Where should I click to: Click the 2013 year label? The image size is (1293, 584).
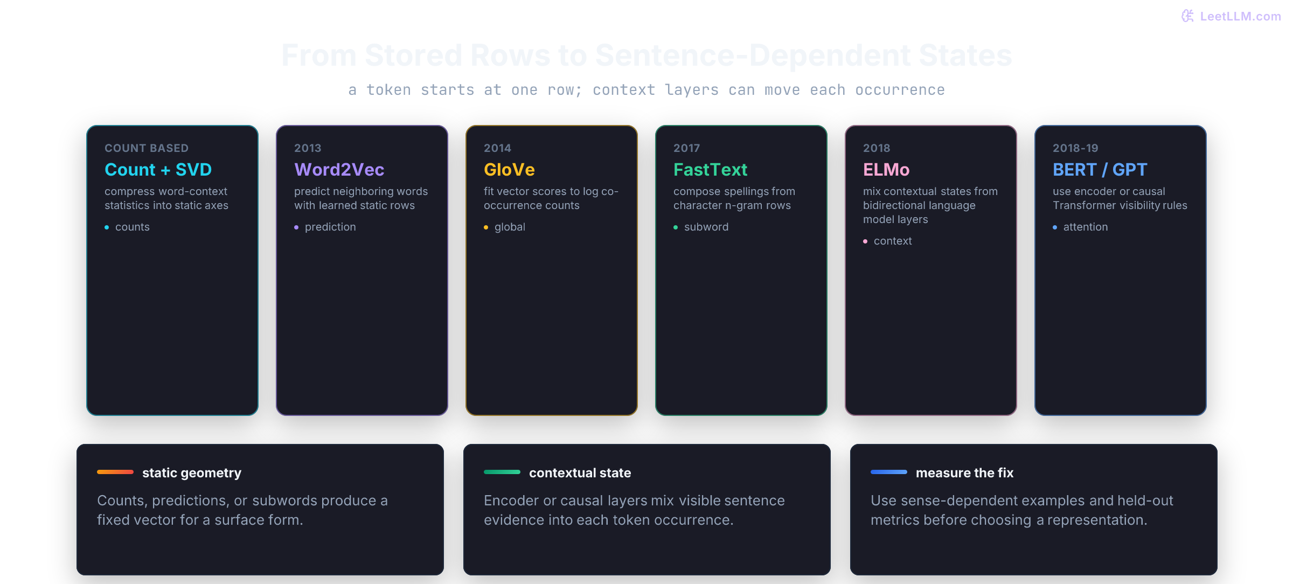pyautogui.click(x=308, y=148)
